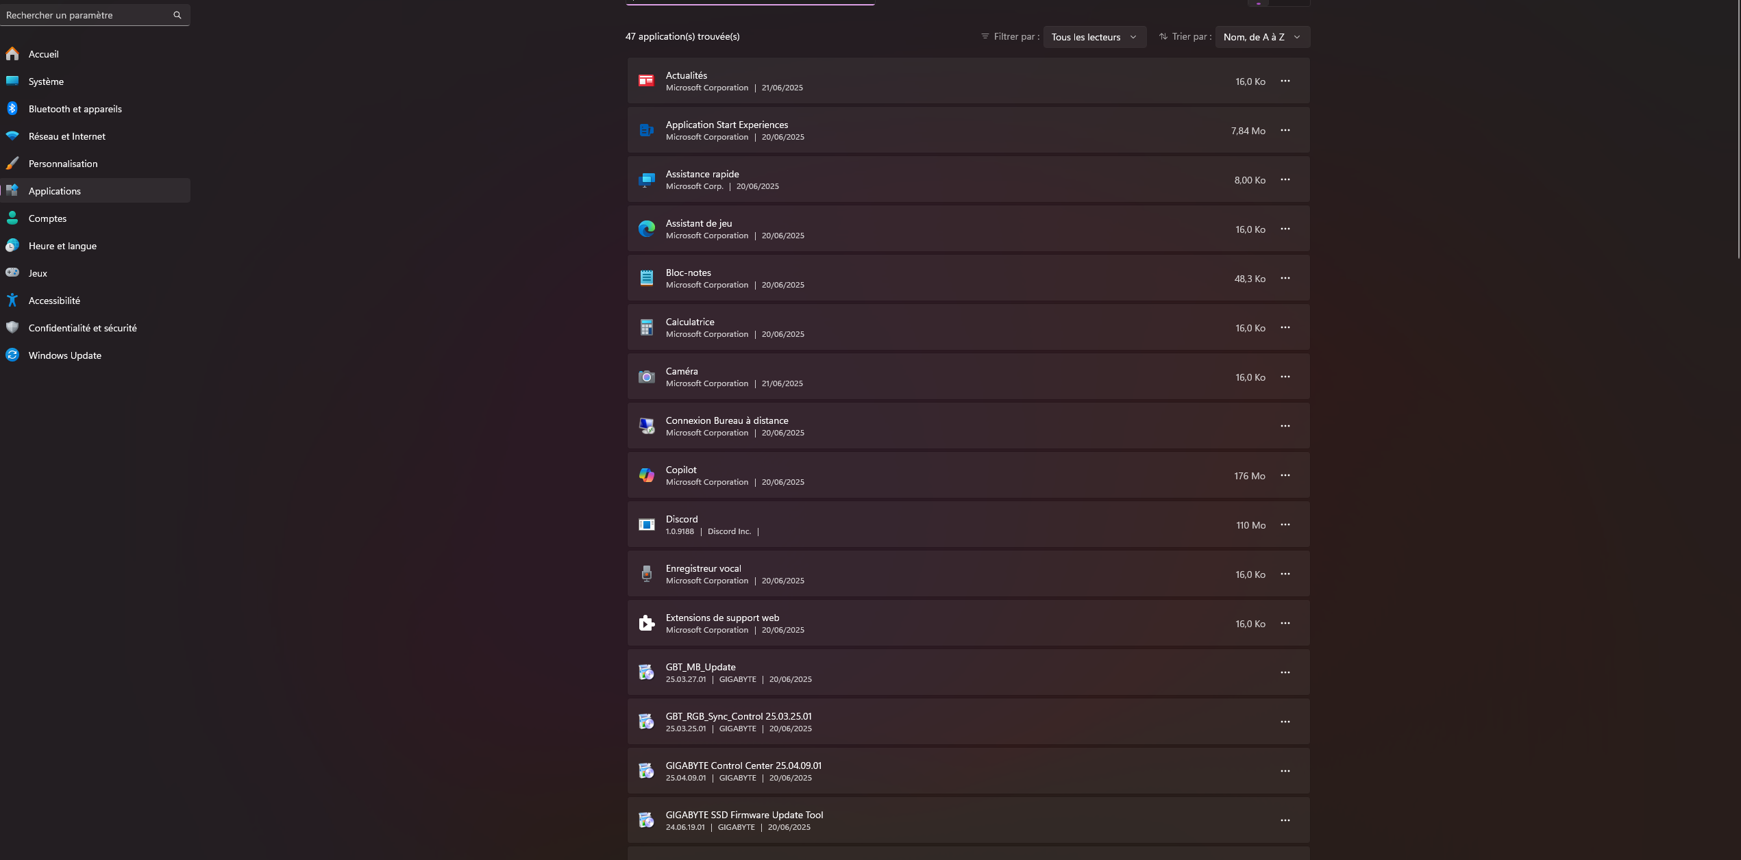Click the Windows Update sync icon
Screen dimensions: 1741x860
[12, 355]
